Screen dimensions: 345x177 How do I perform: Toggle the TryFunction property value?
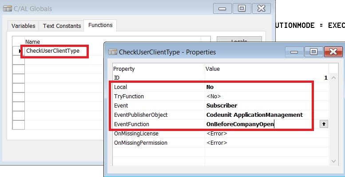point(214,96)
